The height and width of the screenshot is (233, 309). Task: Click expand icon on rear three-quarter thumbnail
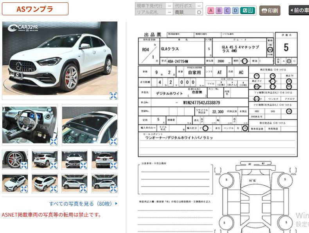pyautogui.click(x=53, y=165)
